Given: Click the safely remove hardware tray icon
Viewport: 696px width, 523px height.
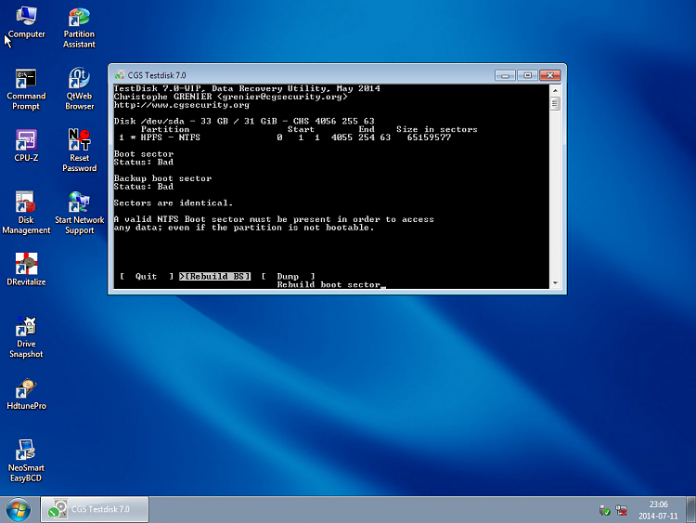Looking at the screenshot, I should tap(604, 511).
